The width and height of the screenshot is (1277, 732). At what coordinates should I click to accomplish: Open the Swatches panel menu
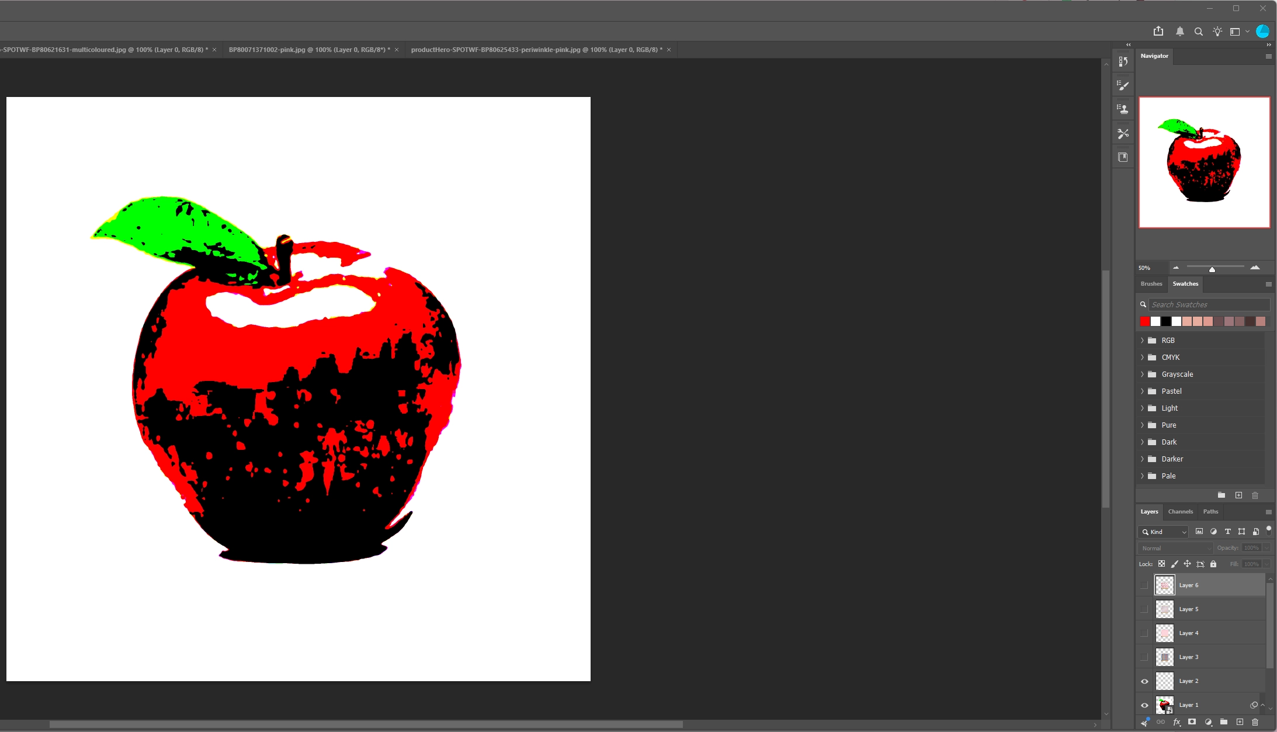(x=1268, y=285)
